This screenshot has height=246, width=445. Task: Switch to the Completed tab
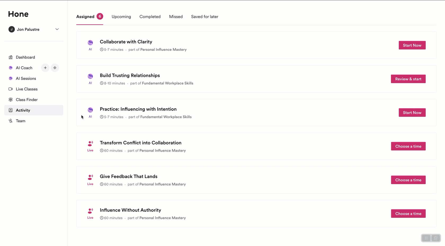point(150,17)
